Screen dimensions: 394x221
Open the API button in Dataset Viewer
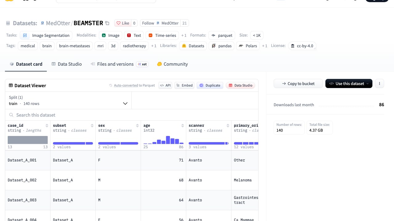pyautogui.click(x=165, y=85)
